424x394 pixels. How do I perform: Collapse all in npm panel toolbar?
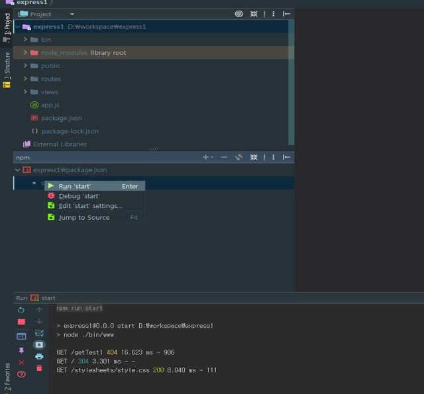[254, 157]
